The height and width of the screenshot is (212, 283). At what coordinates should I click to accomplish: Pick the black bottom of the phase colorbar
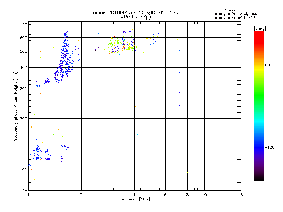(259, 178)
